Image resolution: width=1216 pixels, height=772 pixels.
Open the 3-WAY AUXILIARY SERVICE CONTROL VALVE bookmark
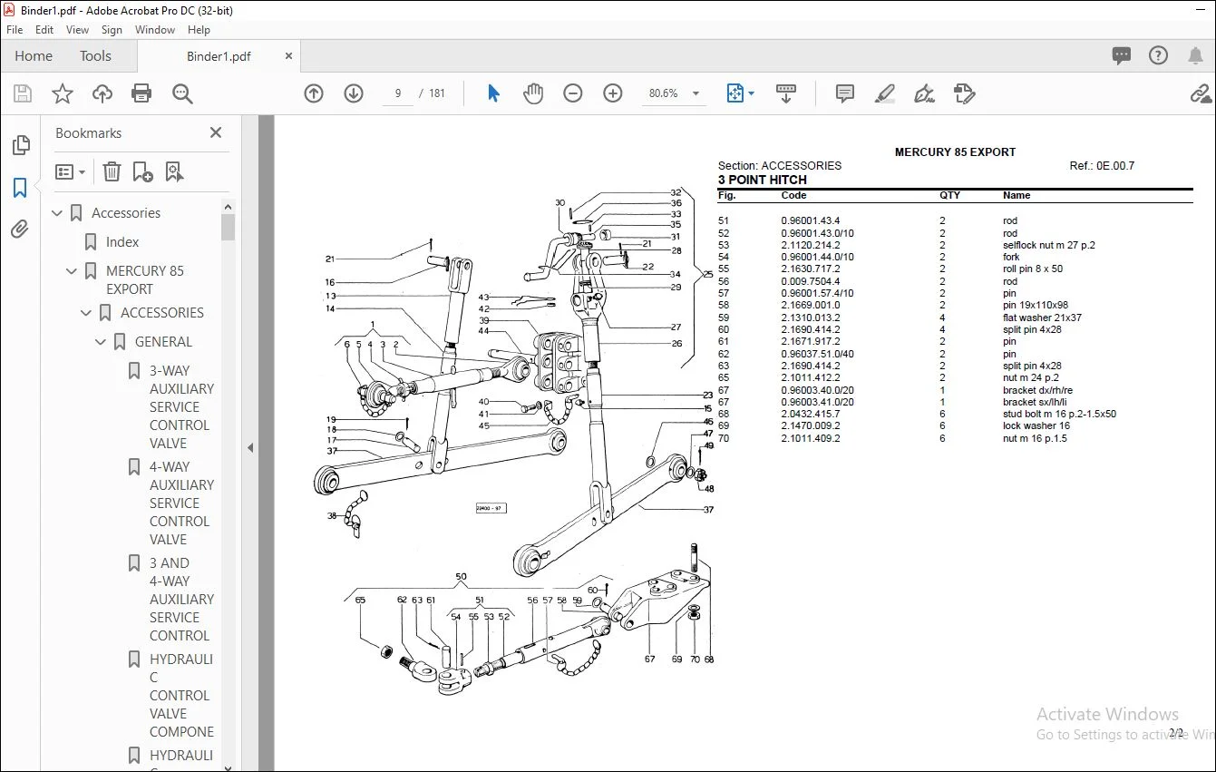point(181,407)
